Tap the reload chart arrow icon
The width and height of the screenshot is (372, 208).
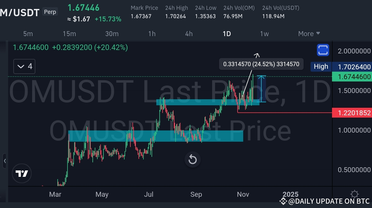coord(192,159)
